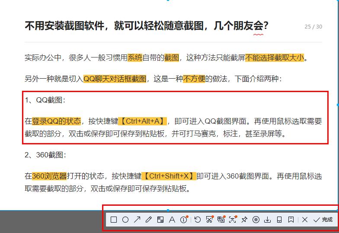Image resolution: width=339 pixels, height=233 pixels.
Task: Select the text annotation tool (A)
Action: pyautogui.click(x=172, y=220)
